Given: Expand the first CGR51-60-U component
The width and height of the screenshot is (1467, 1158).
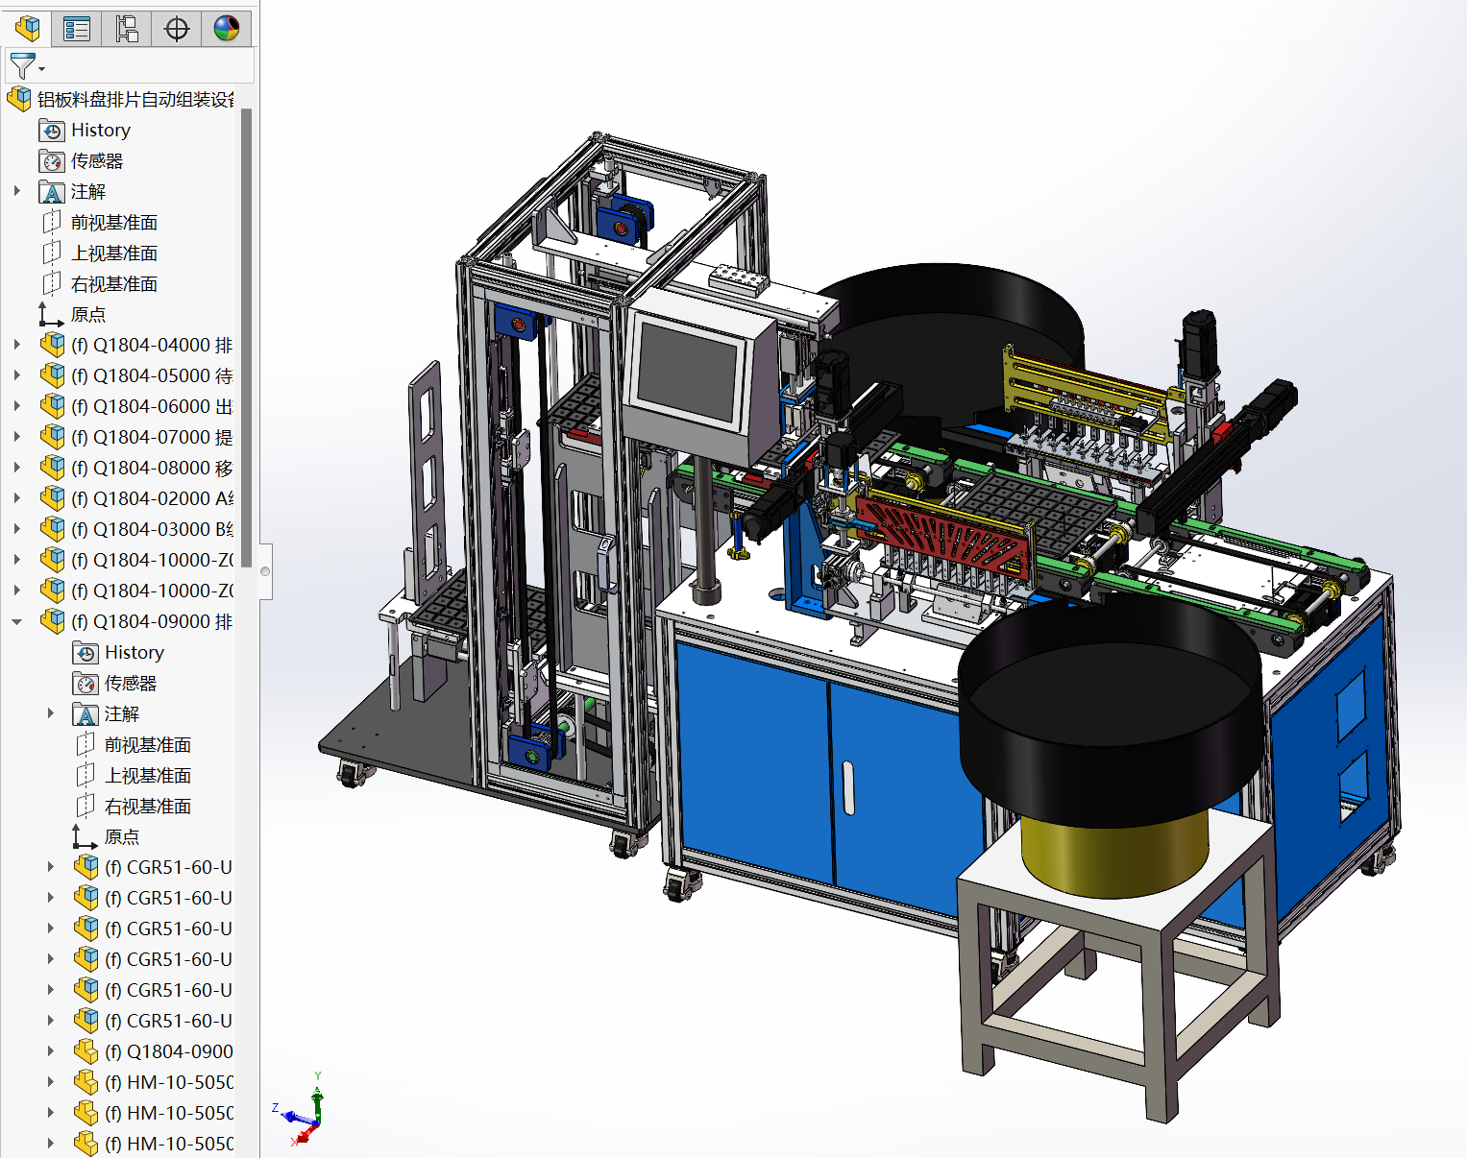Looking at the screenshot, I should (x=51, y=867).
